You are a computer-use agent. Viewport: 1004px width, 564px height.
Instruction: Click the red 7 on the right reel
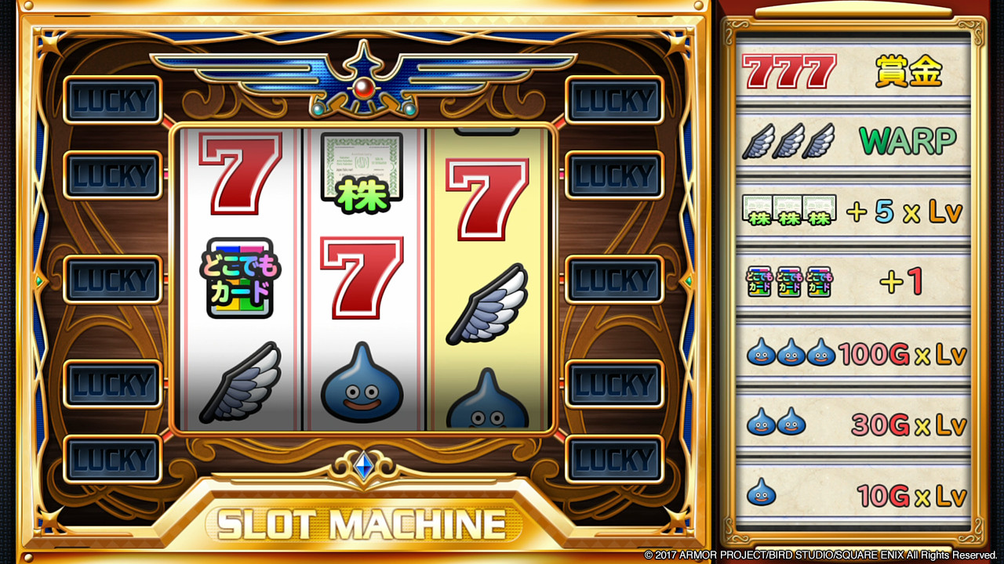click(x=487, y=200)
